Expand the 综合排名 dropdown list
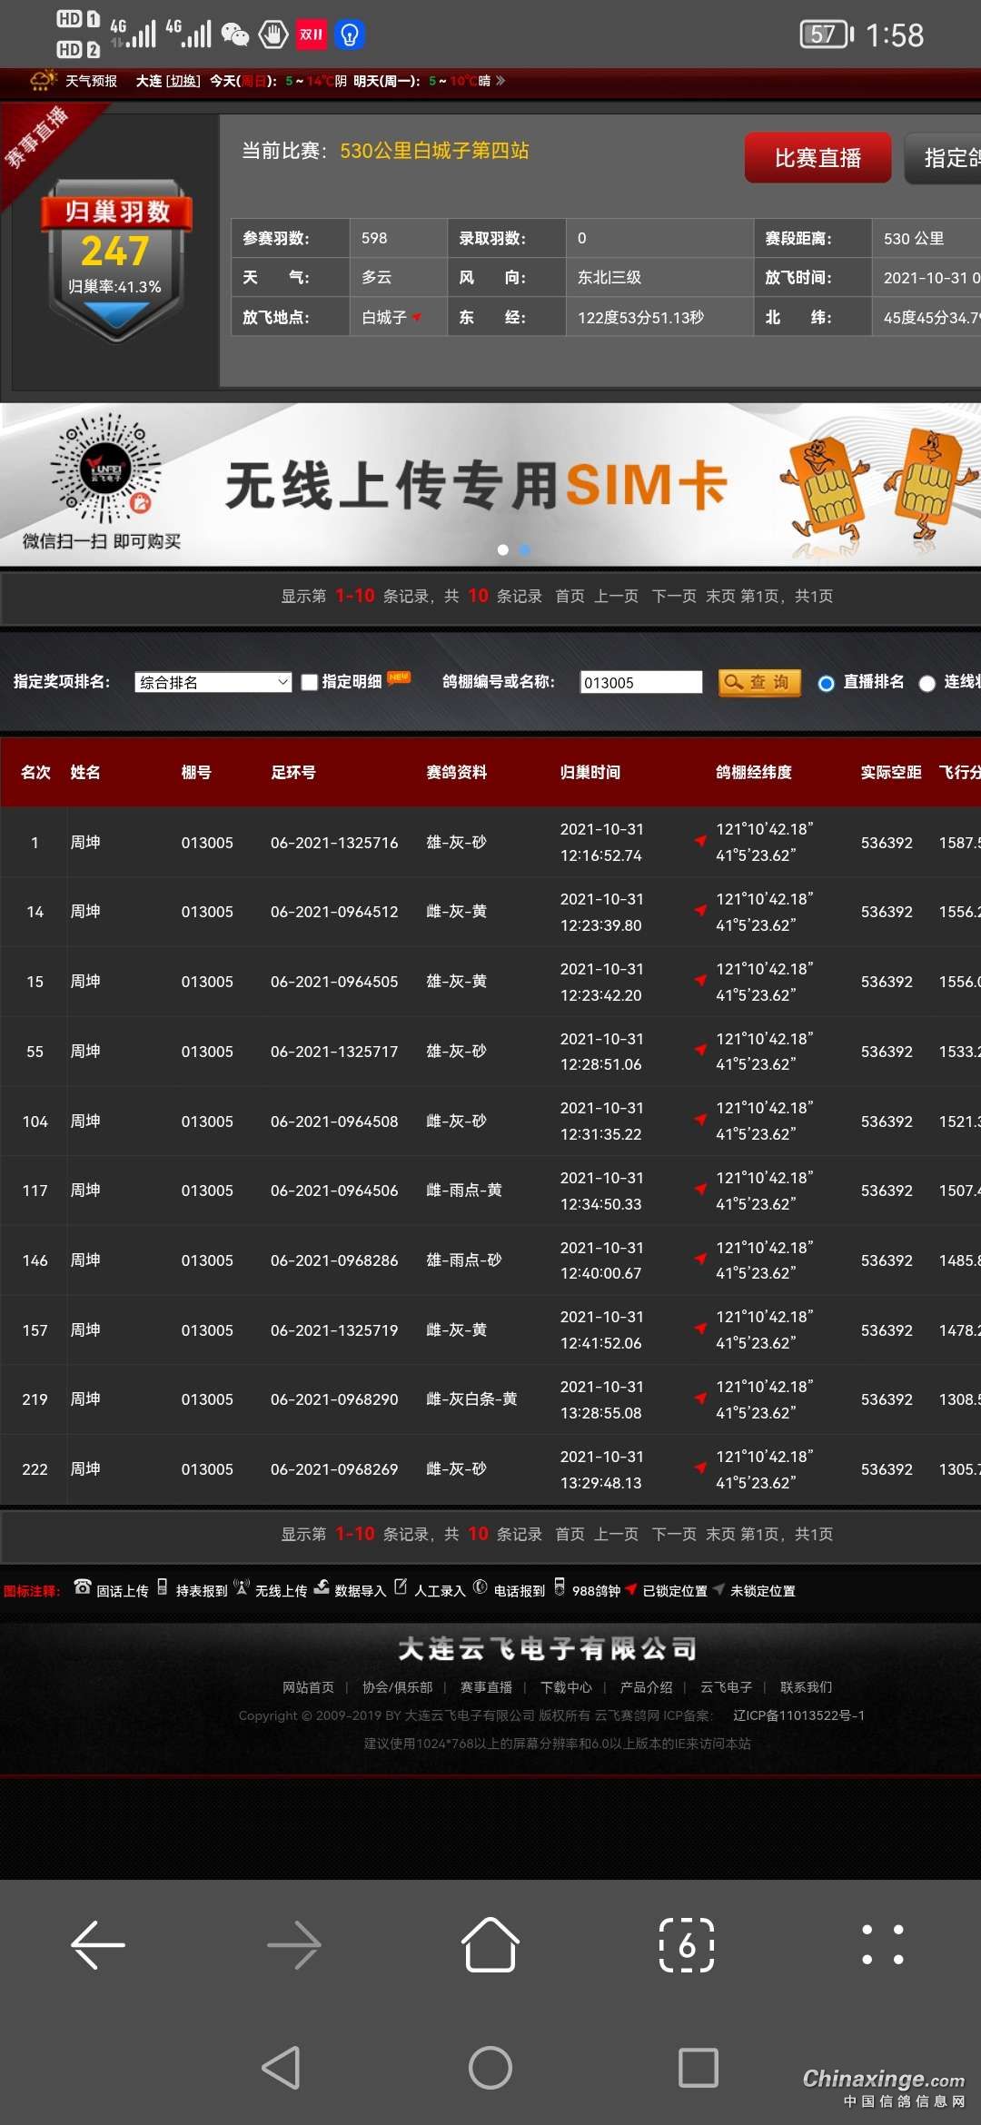This screenshot has width=981, height=2125. 213,682
